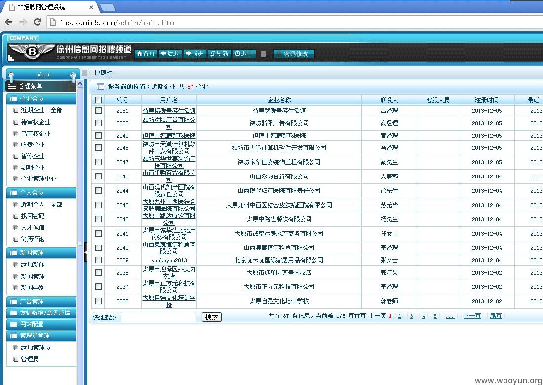The height and width of the screenshot is (385, 543).
Task: Go to page 5 link
Action: [435, 316]
